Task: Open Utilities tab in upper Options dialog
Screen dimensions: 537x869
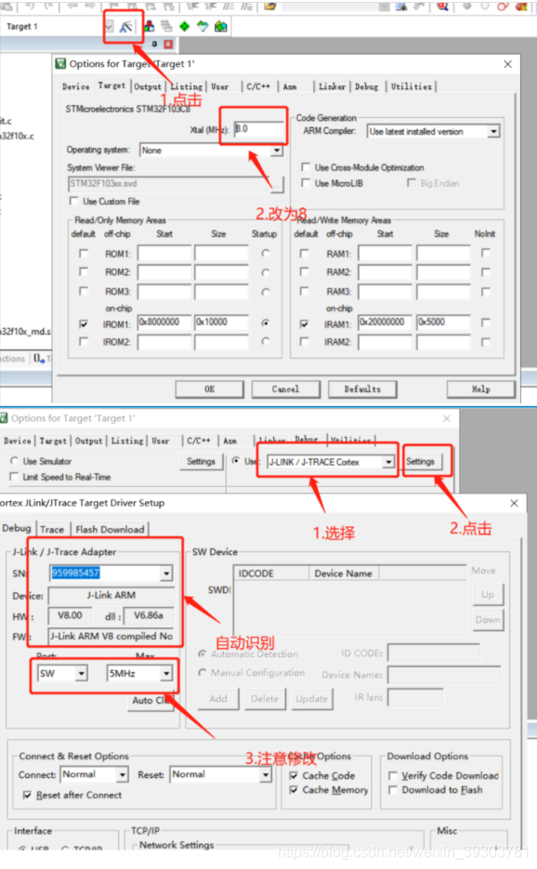Action: click(412, 86)
